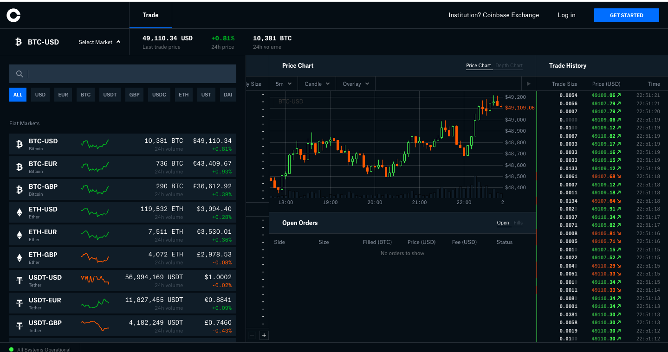Click the £36,612.92 BTC-GBP price
The height and width of the screenshot is (352, 668).
tap(212, 186)
